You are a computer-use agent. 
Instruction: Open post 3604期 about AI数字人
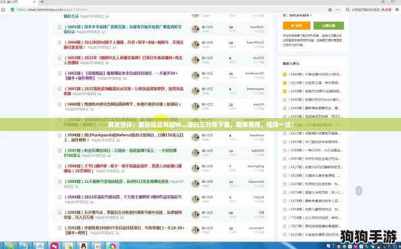(x=124, y=45)
